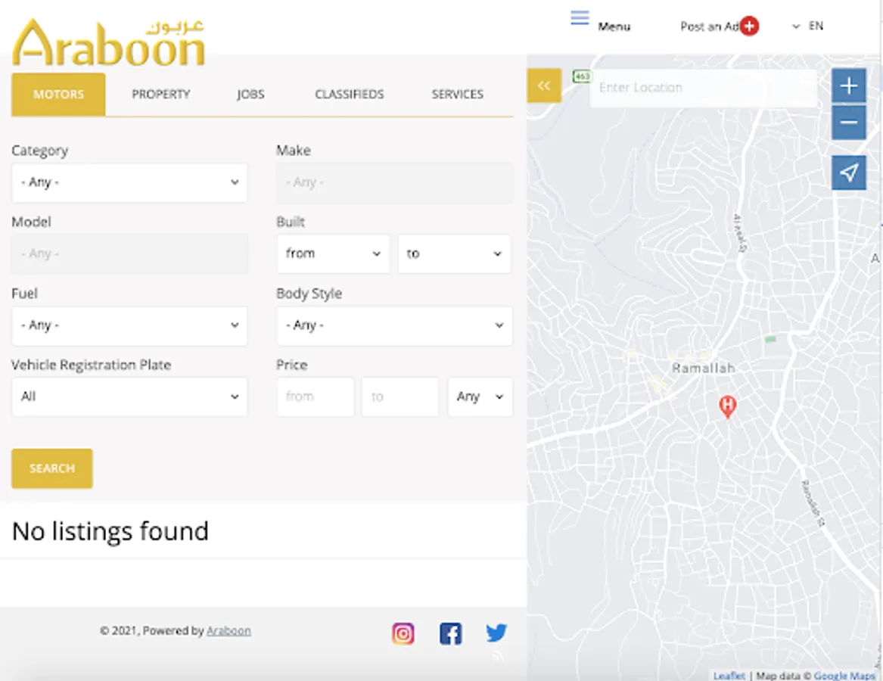883x681 pixels.
Task: Expand the Body Style dropdown
Action: [394, 325]
